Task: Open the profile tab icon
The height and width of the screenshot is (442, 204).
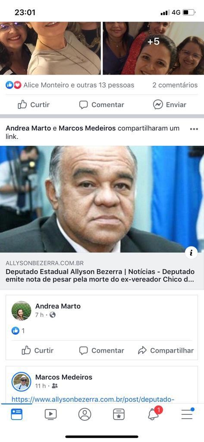Action: 85,414
